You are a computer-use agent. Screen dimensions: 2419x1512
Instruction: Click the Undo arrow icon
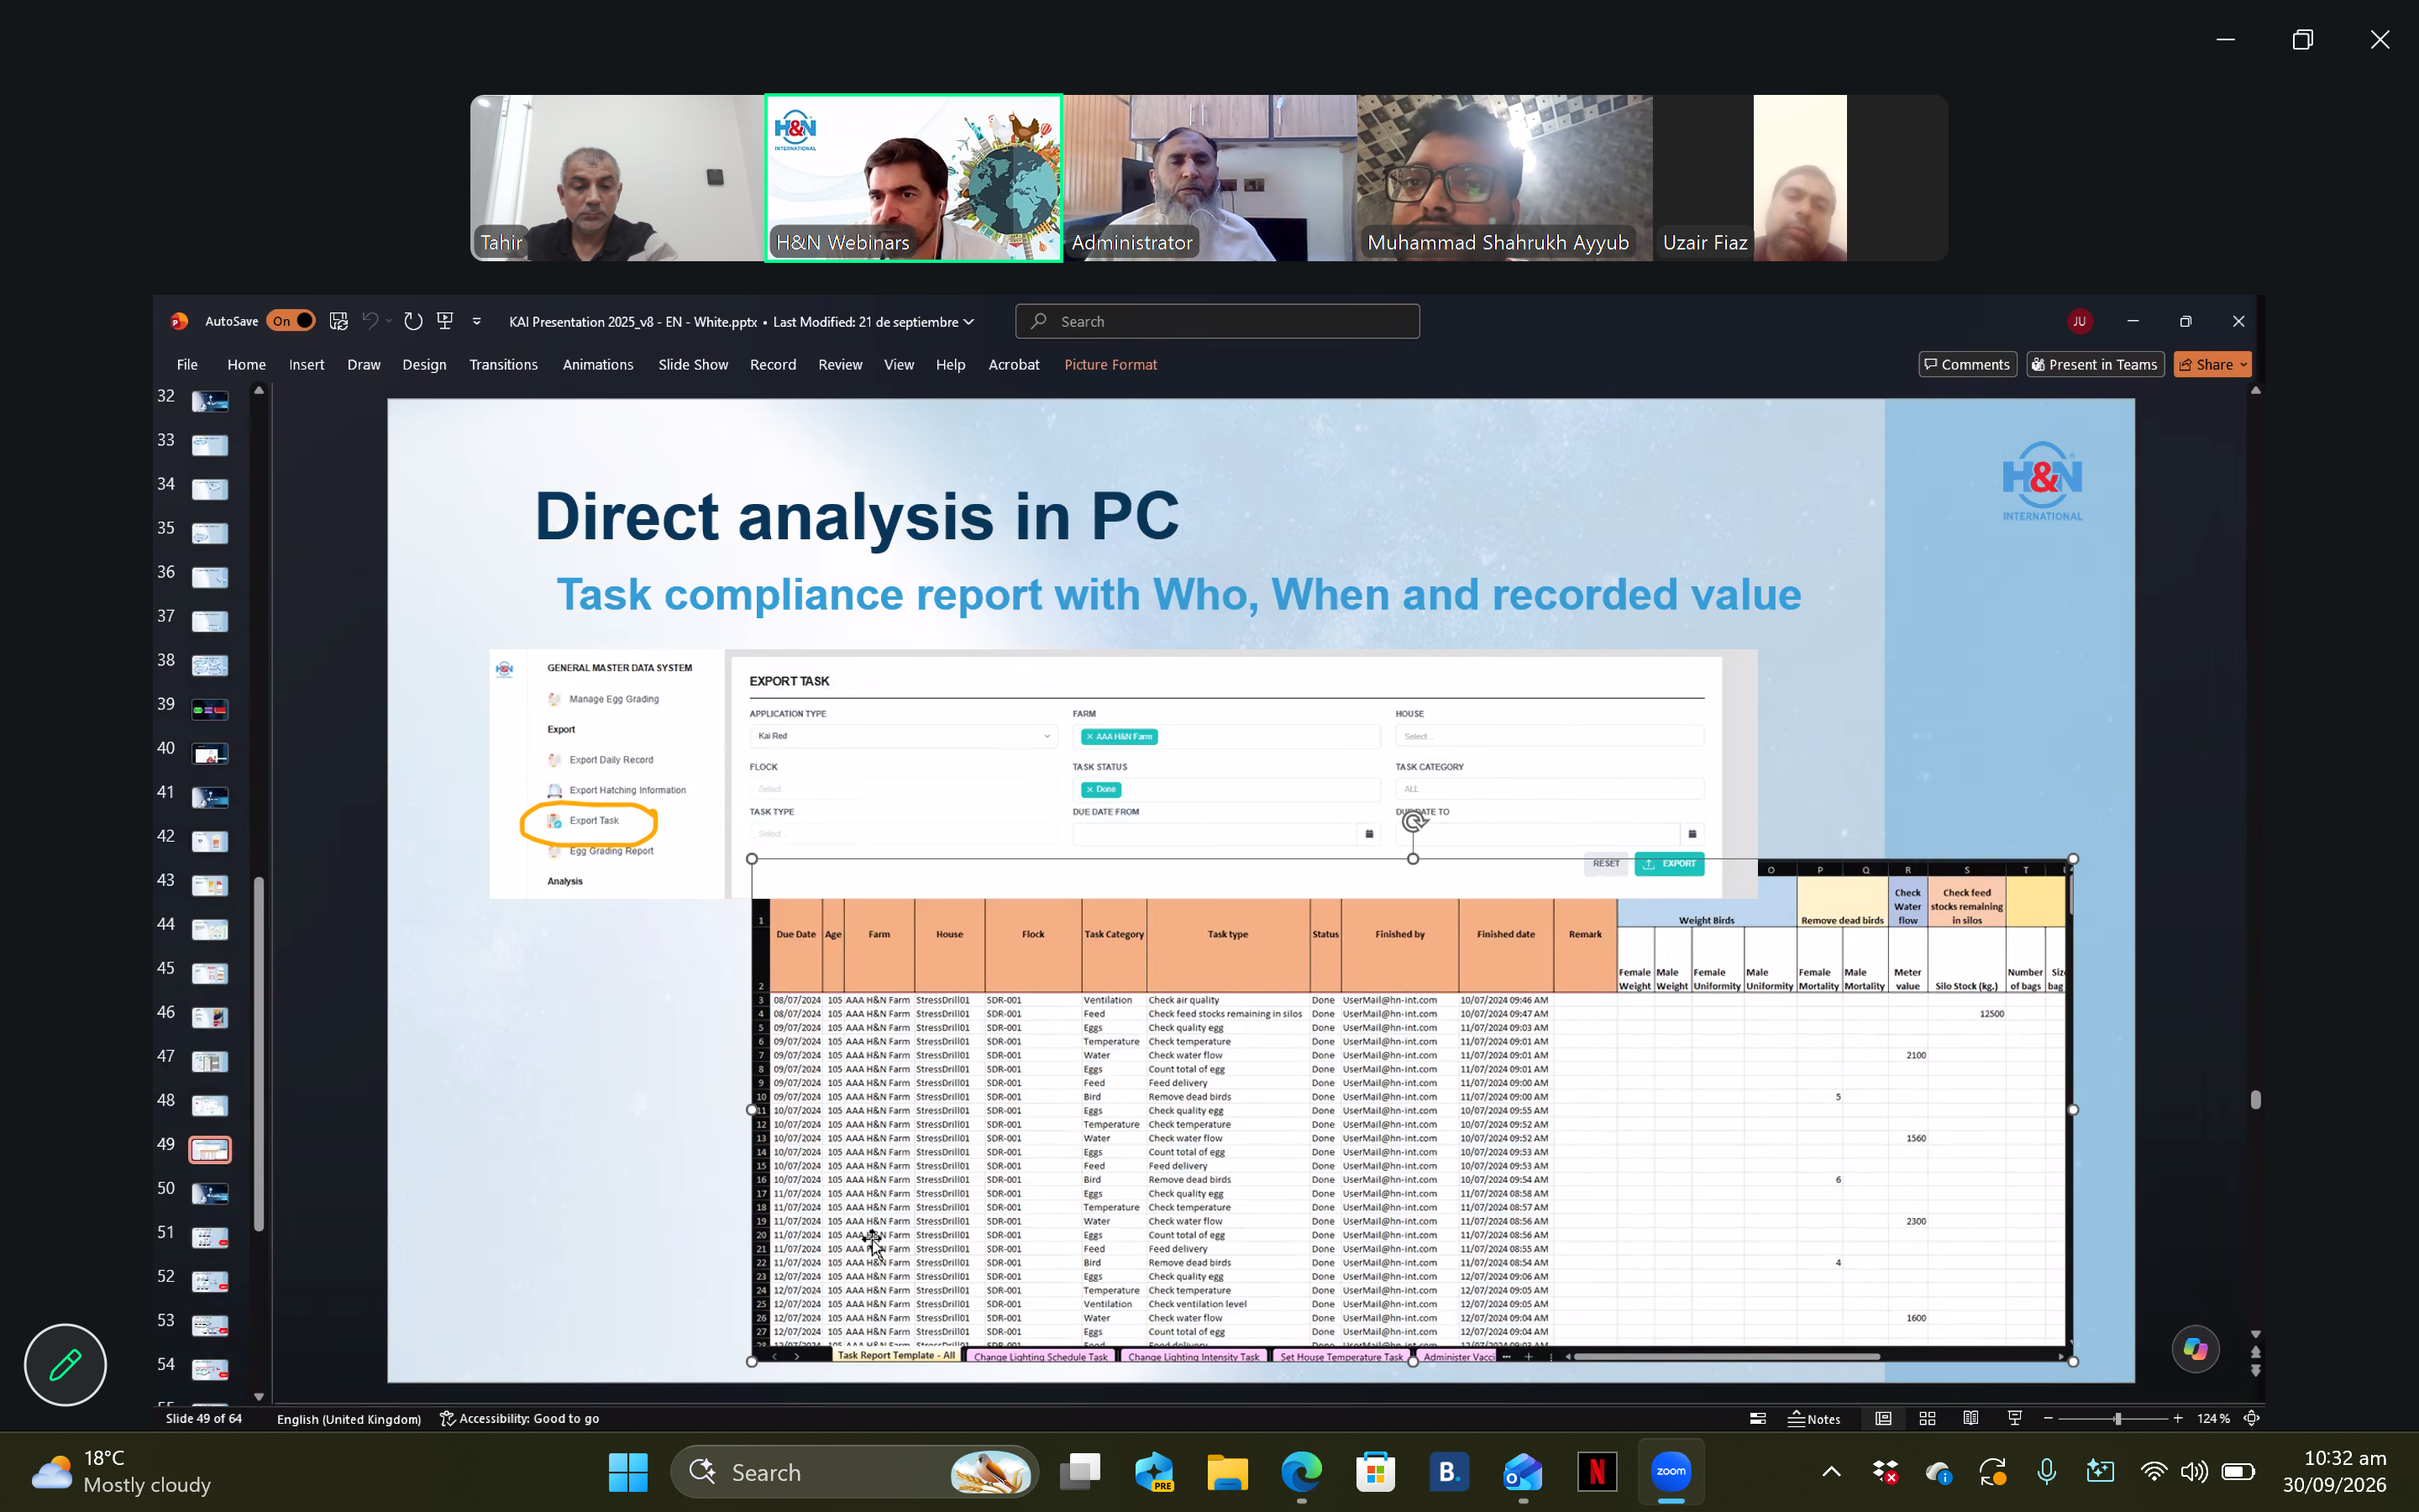click(370, 321)
